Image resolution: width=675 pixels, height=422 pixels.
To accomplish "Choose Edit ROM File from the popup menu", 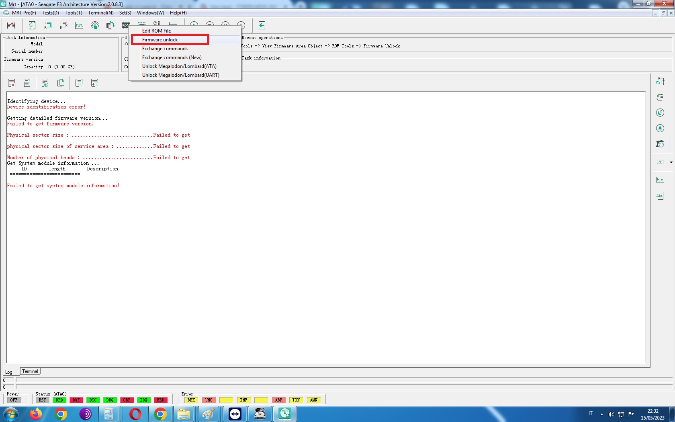I will coord(185,31).
